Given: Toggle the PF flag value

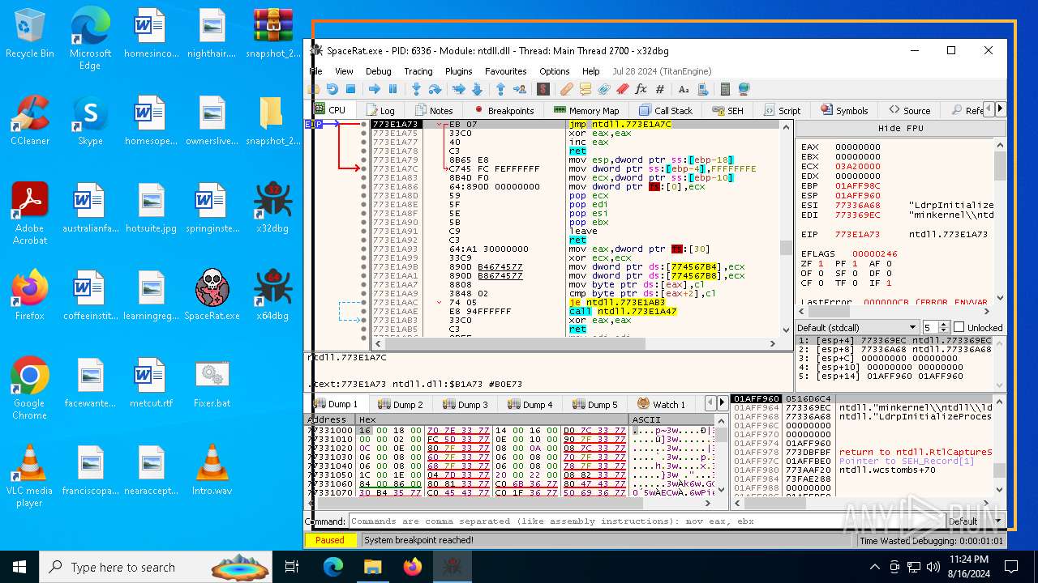Looking at the screenshot, I should 855,264.
